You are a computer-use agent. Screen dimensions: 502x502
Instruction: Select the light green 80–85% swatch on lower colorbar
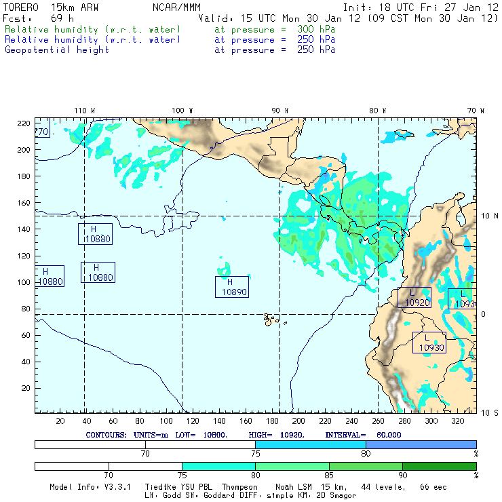point(292,466)
